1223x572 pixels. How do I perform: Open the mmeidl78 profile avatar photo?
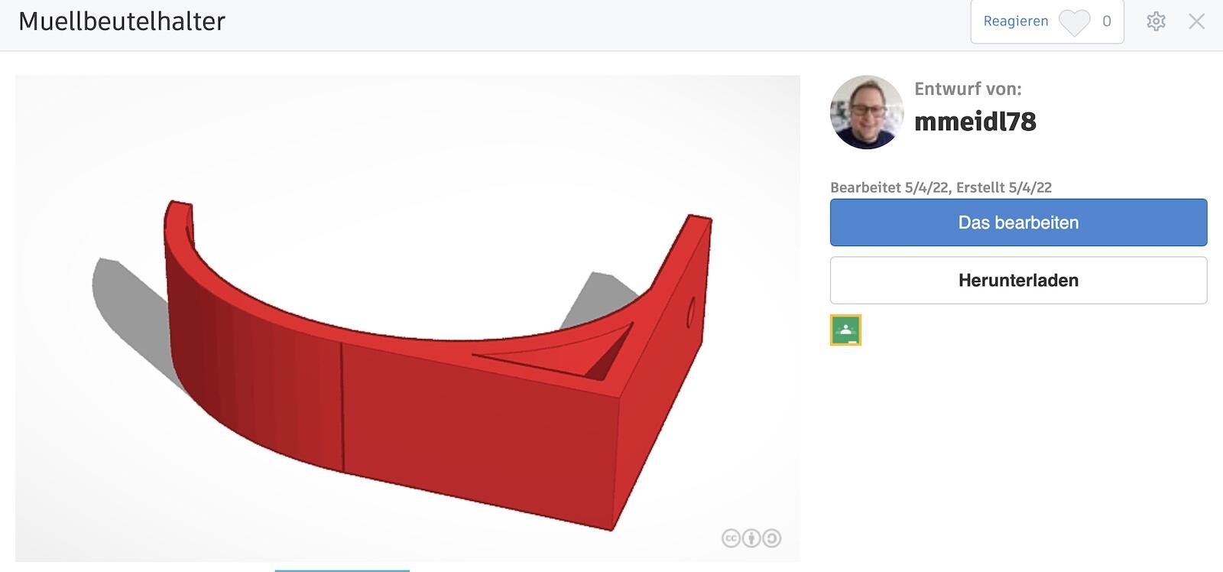point(867,112)
